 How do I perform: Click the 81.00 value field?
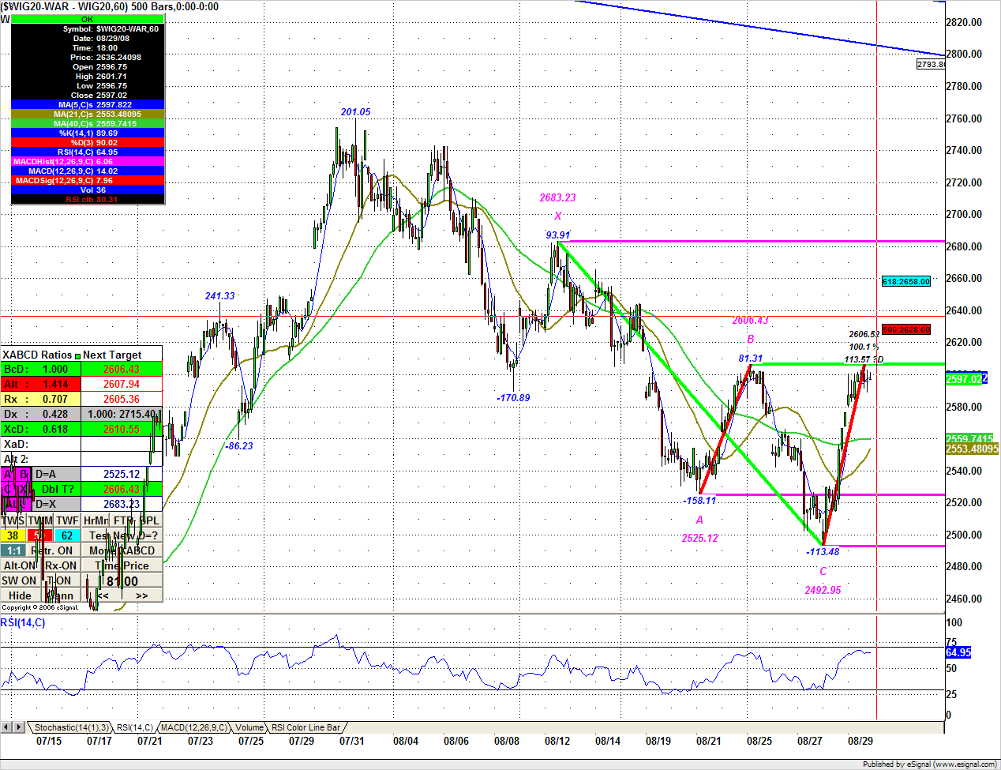122,580
